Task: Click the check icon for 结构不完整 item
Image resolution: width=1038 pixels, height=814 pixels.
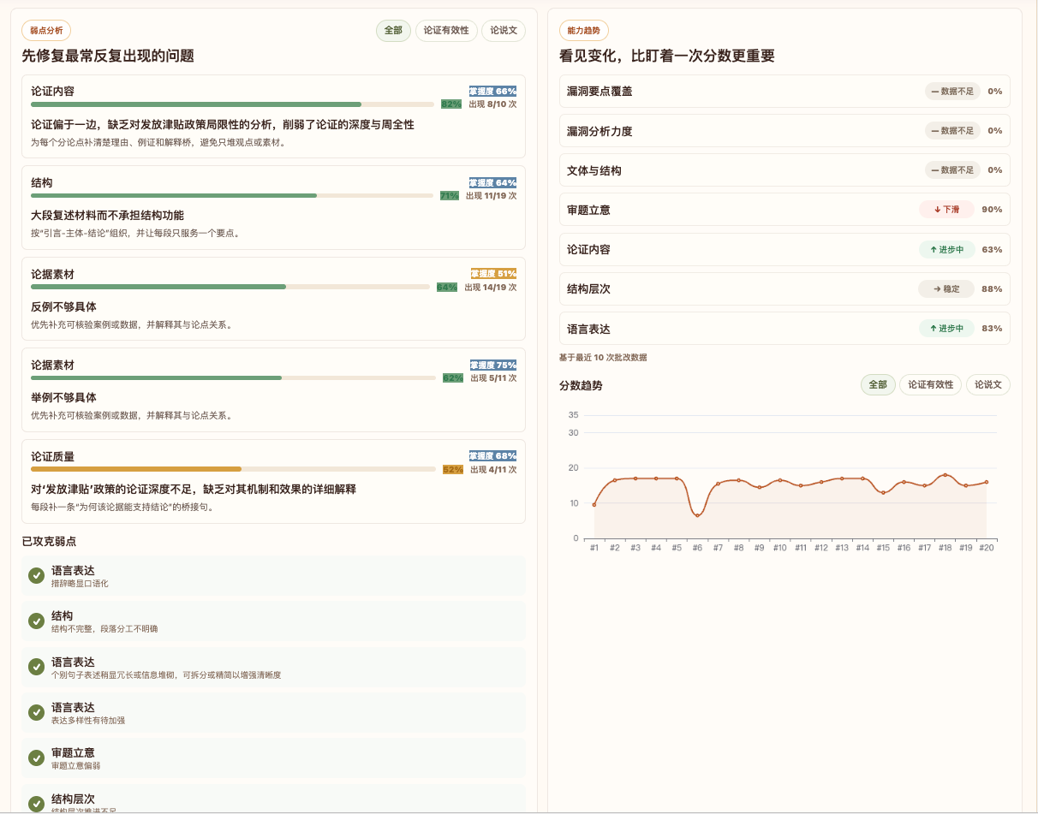Action: 36,621
